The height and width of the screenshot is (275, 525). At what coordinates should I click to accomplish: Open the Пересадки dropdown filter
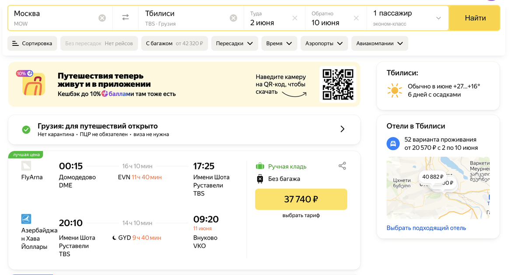tap(234, 43)
